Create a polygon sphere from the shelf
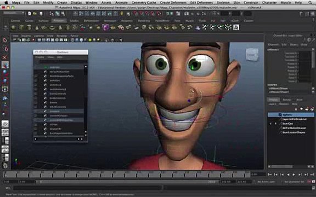The height and width of the screenshot is (197, 316). [14, 27]
